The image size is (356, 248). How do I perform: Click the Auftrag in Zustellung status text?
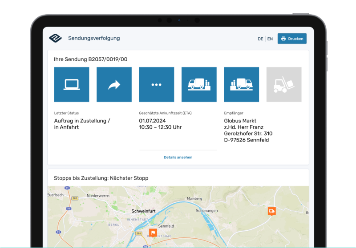click(x=82, y=121)
